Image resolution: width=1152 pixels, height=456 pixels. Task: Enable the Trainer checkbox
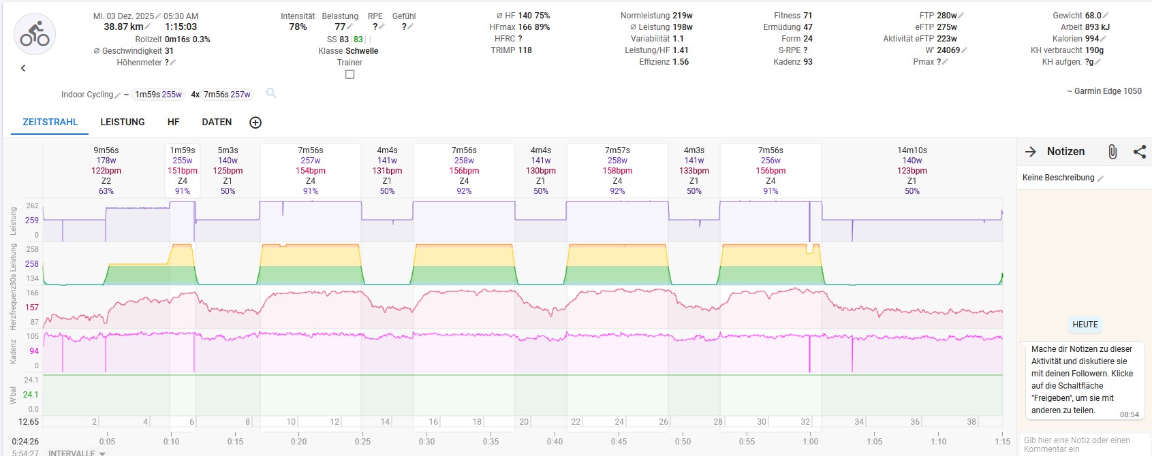(x=349, y=74)
